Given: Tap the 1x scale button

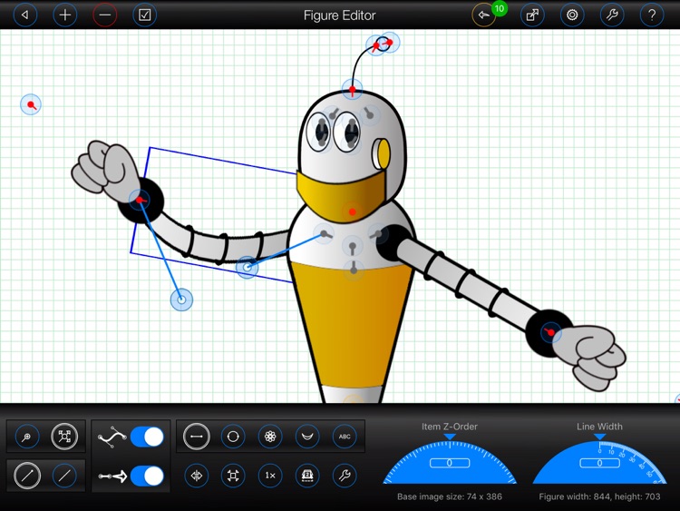Looking at the screenshot, I should coord(270,476).
